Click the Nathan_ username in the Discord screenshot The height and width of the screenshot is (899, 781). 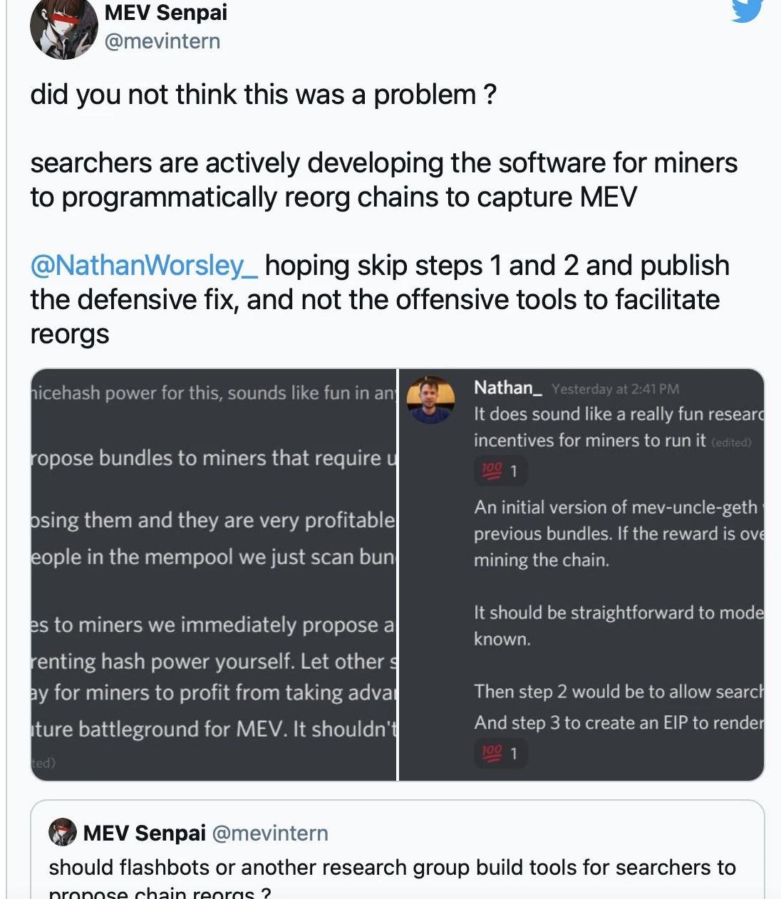(508, 388)
